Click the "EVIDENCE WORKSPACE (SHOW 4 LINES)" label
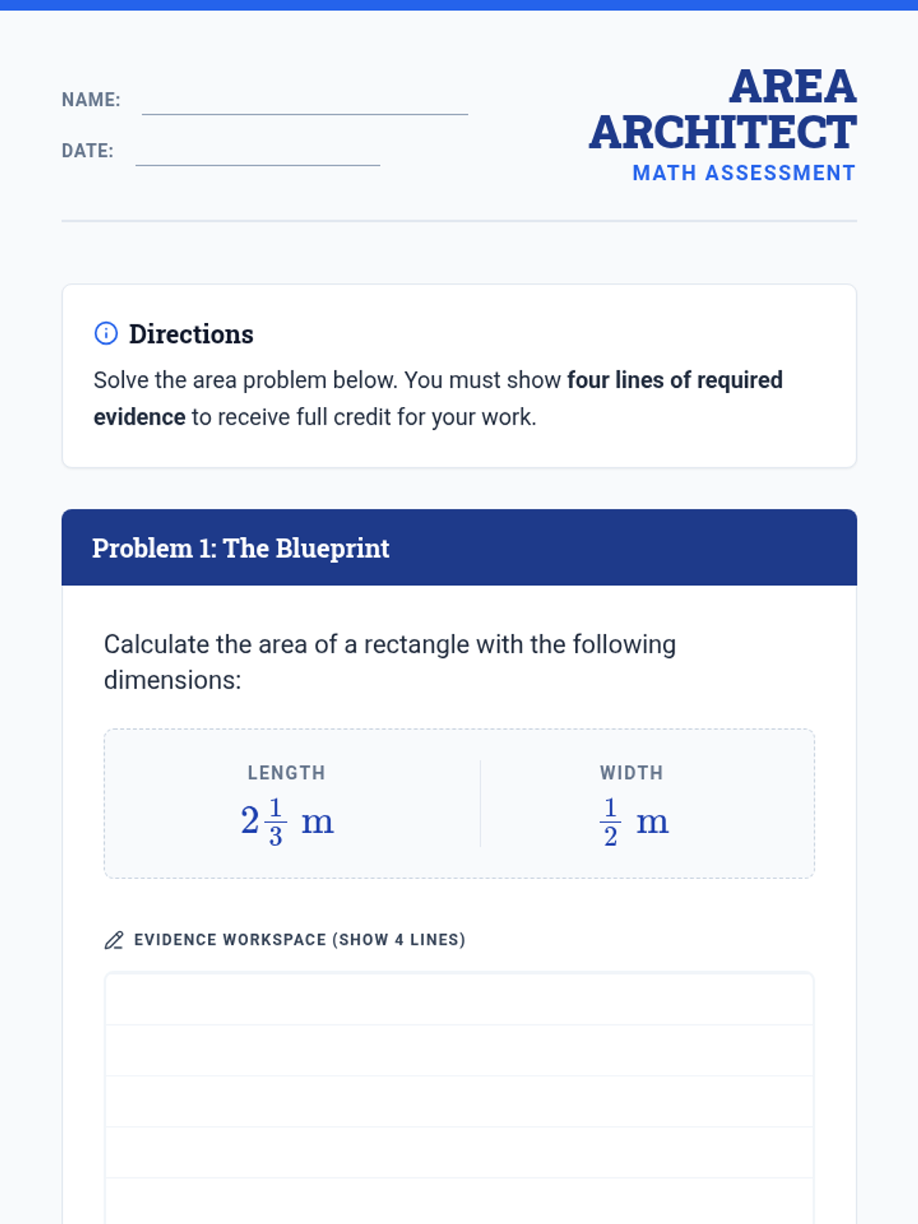Image resolution: width=918 pixels, height=1224 pixels. point(300,940)
